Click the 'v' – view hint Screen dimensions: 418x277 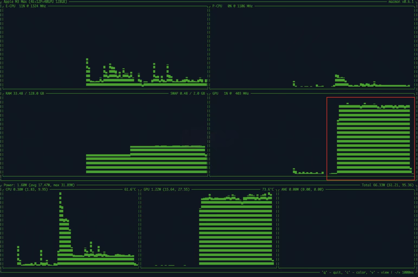[x=380, y=272]
